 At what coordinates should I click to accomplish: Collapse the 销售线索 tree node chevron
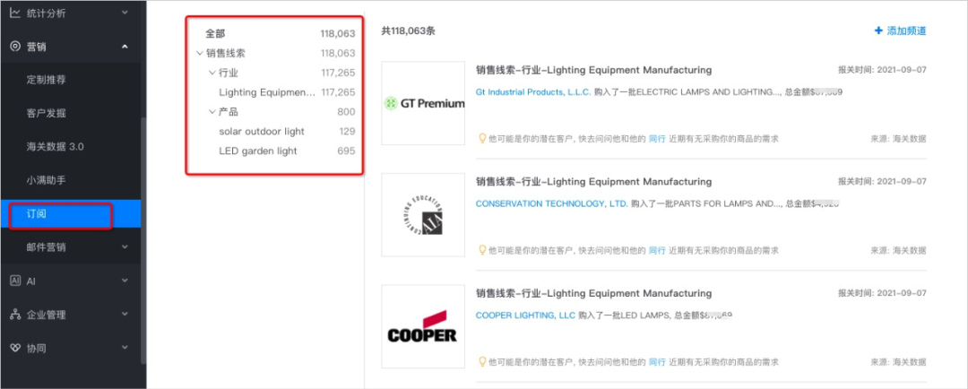click(x=199, y=53)
